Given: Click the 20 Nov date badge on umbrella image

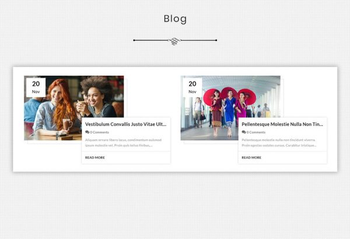Looking at the screenshot, I should click(192, 87).
